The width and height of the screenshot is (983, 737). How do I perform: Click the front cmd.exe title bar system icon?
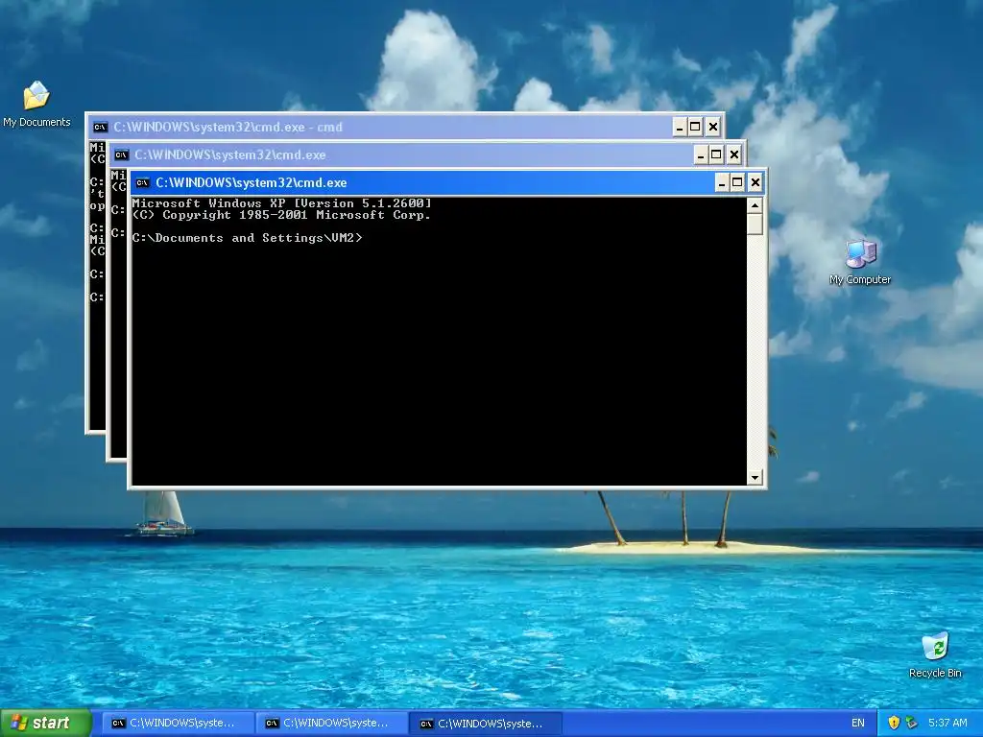[143, 183]
